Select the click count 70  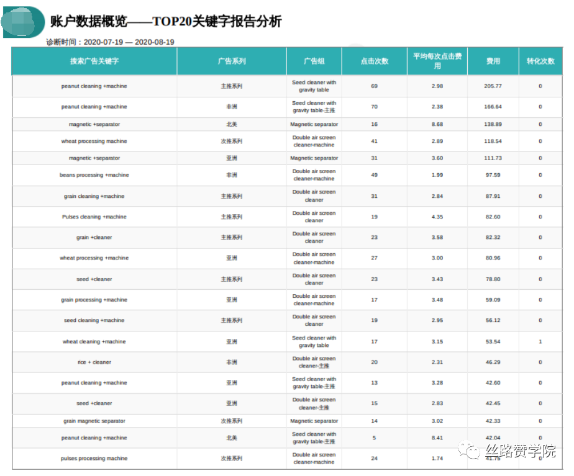coord(374,107)
